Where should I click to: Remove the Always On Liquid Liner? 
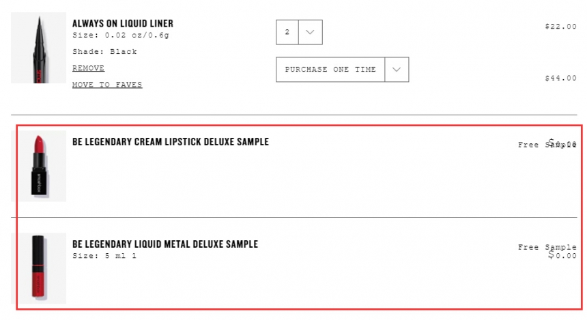click(x=88, y=68)
